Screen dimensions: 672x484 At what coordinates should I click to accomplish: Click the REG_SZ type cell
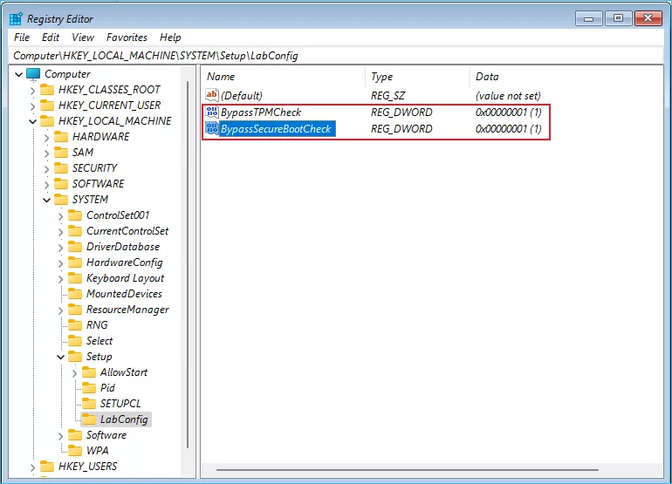(387, 96)
